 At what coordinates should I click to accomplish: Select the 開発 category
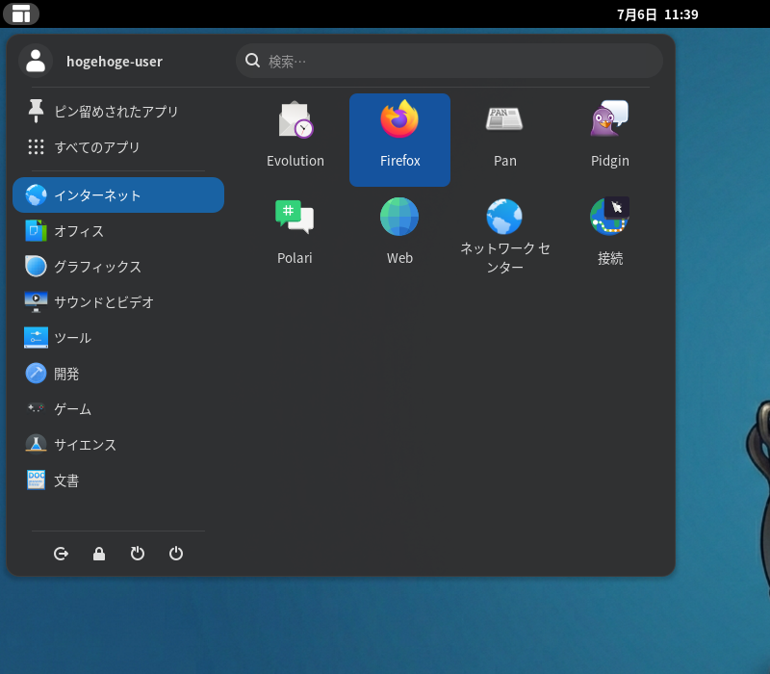pyautogui.click(x=118, y=374)
